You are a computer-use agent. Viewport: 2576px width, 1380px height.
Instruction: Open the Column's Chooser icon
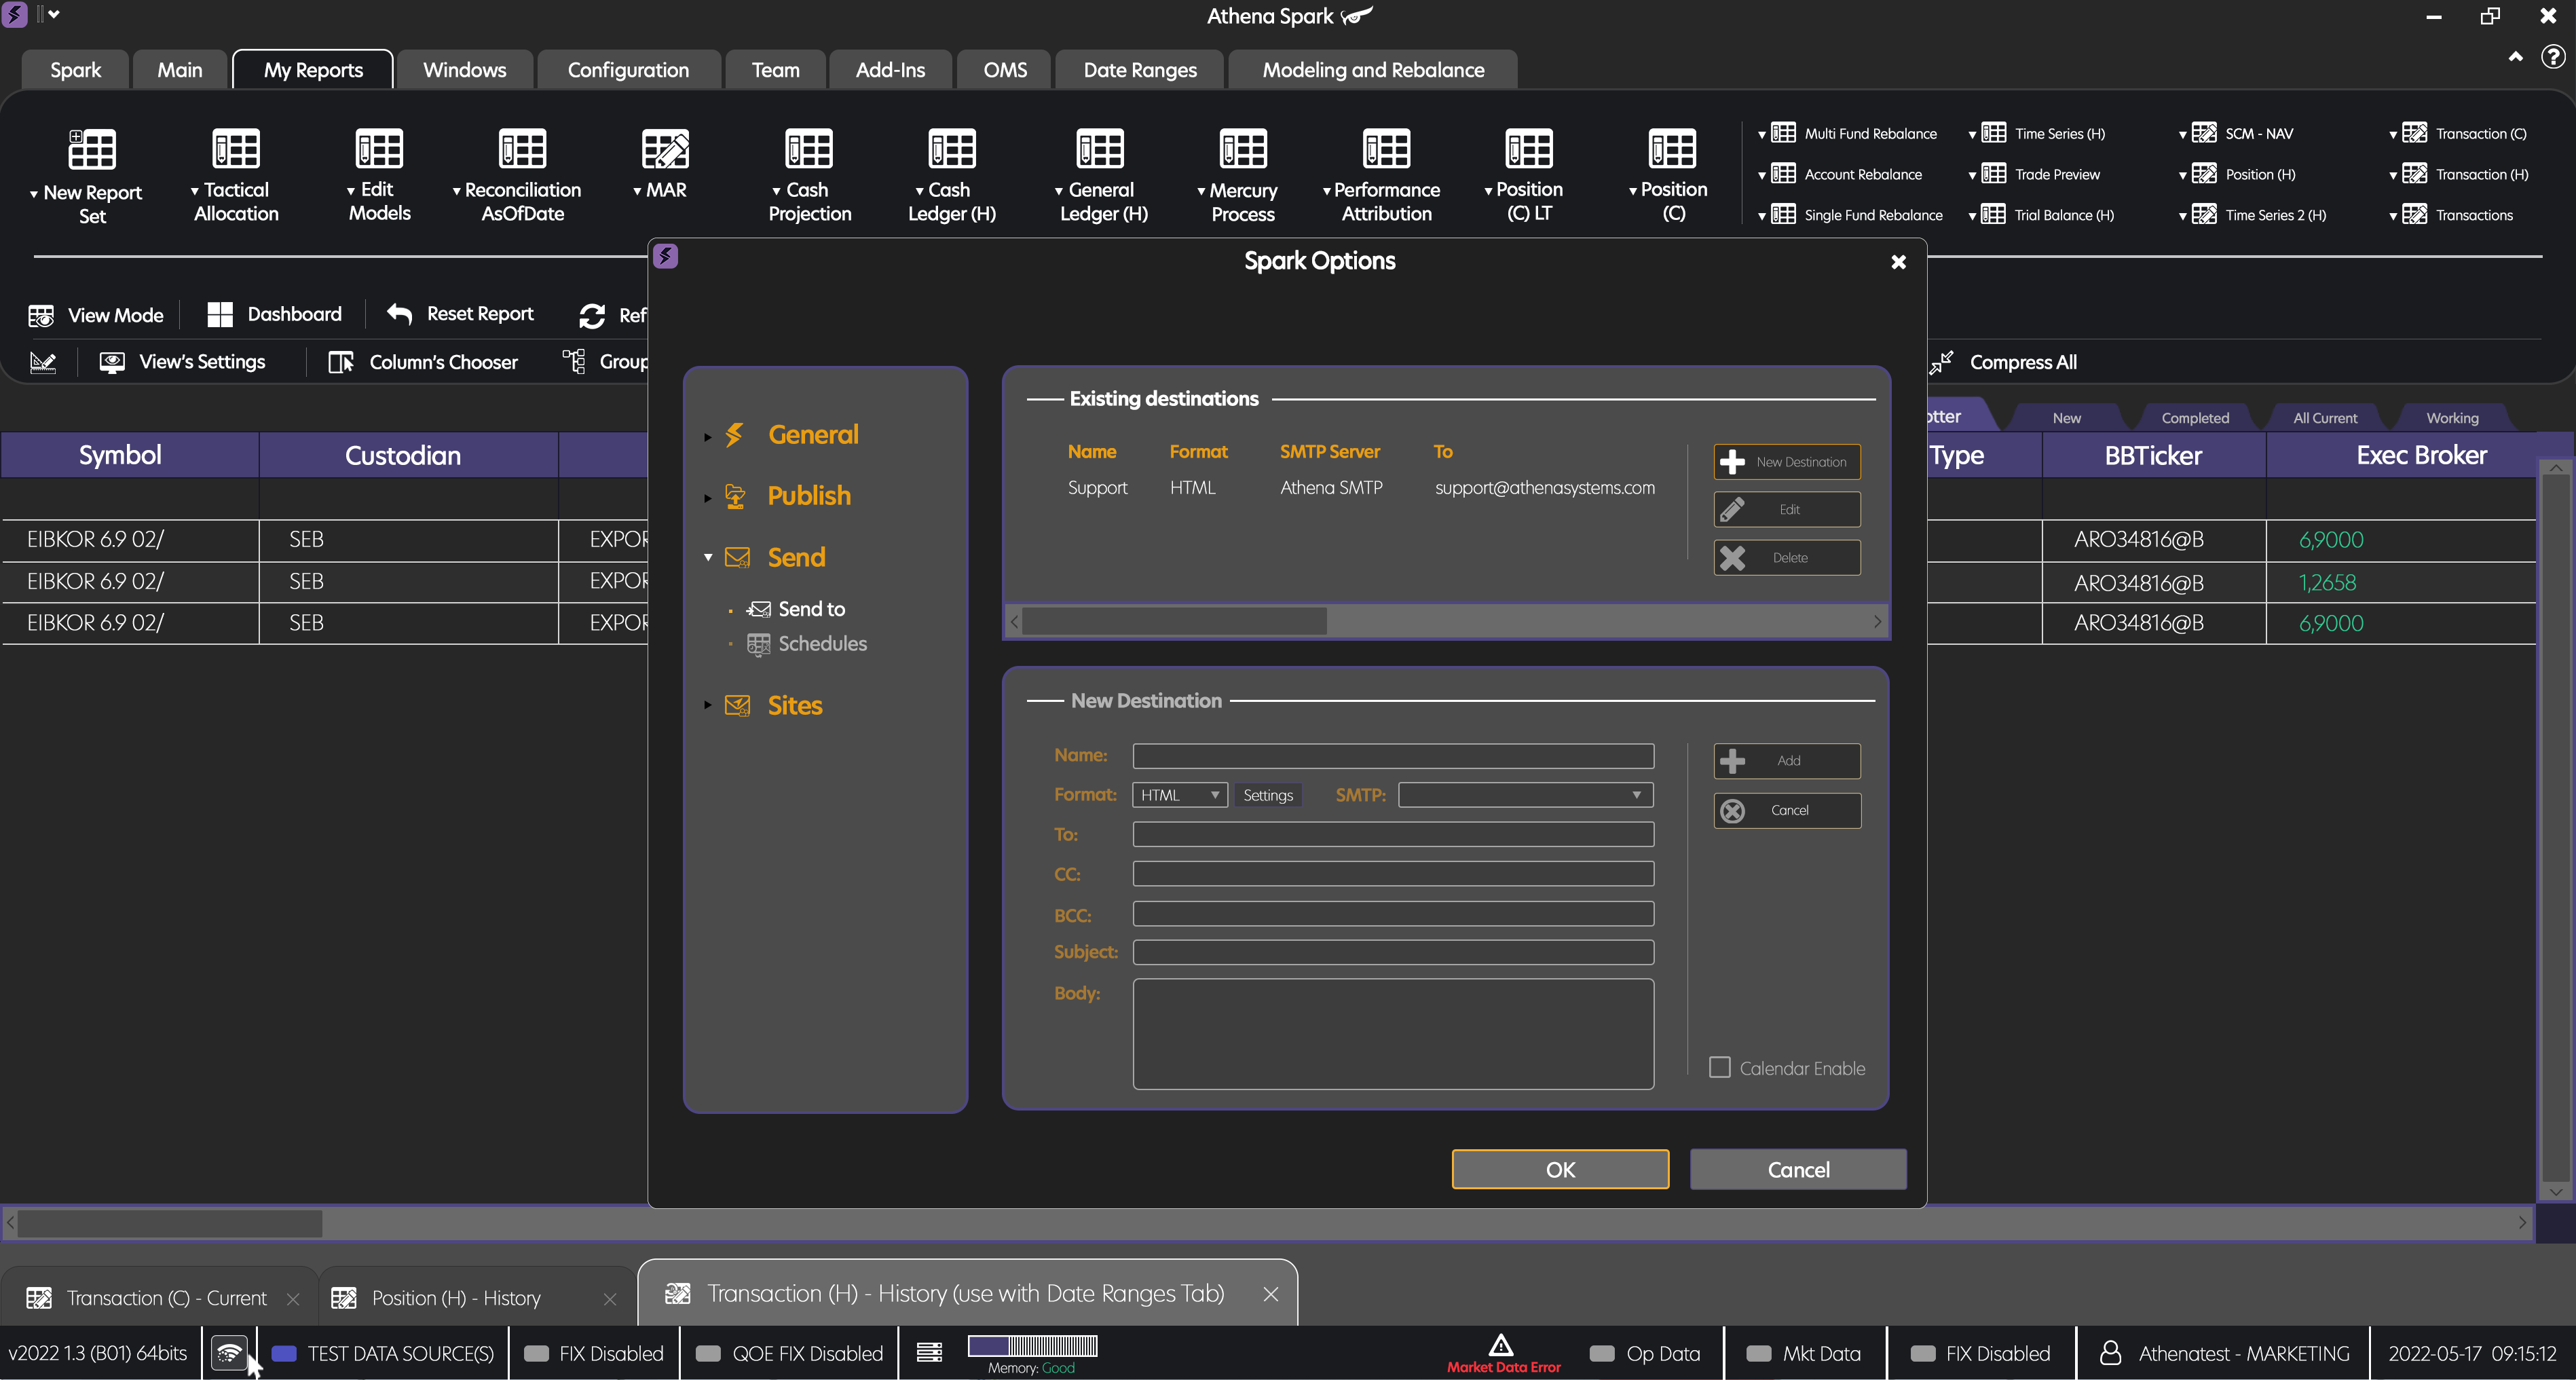coord(341,362)
